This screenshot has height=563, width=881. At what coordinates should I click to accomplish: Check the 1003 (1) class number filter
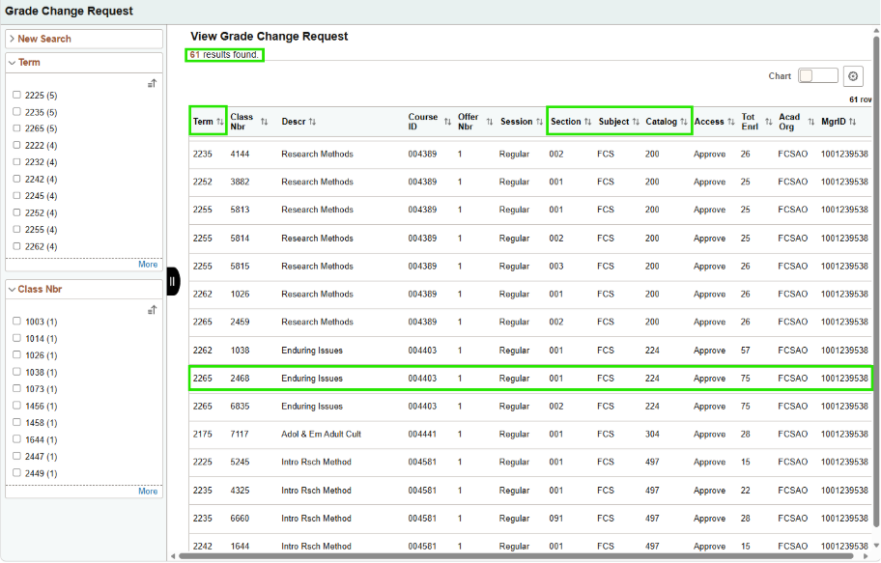point(16,322)
